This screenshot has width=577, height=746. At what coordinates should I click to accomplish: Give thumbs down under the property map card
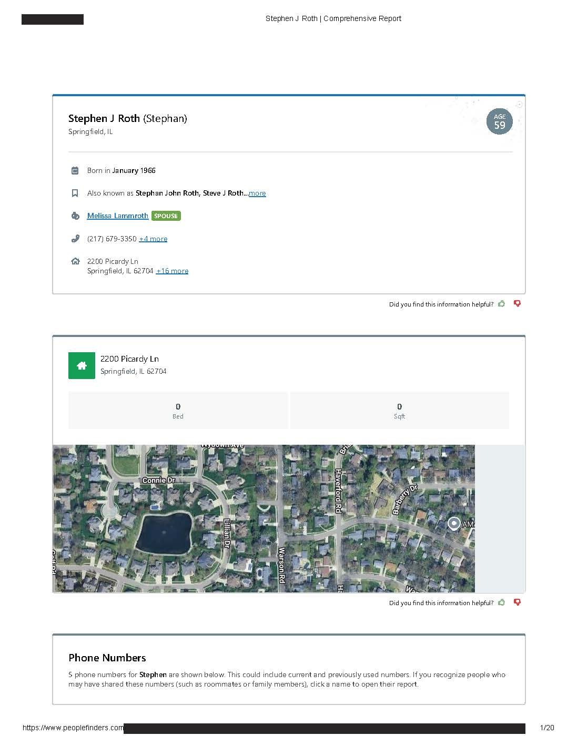click(x=518, y=602)
